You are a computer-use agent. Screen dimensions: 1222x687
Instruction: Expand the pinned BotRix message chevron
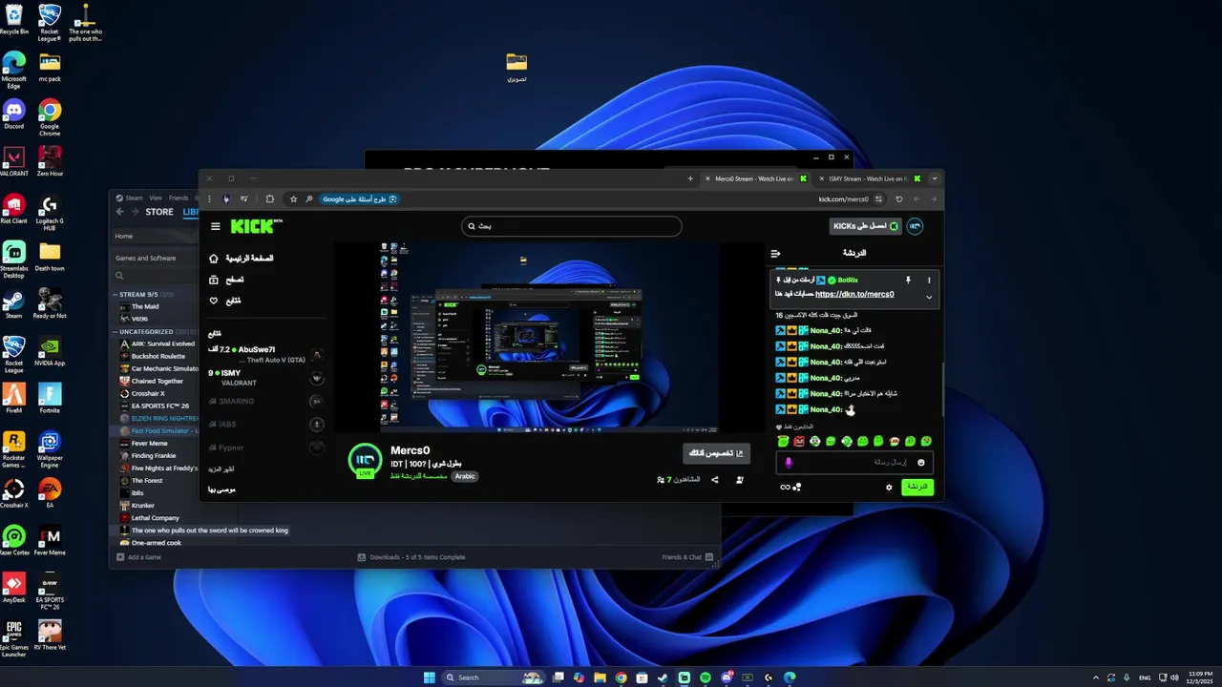coord(929,297)
